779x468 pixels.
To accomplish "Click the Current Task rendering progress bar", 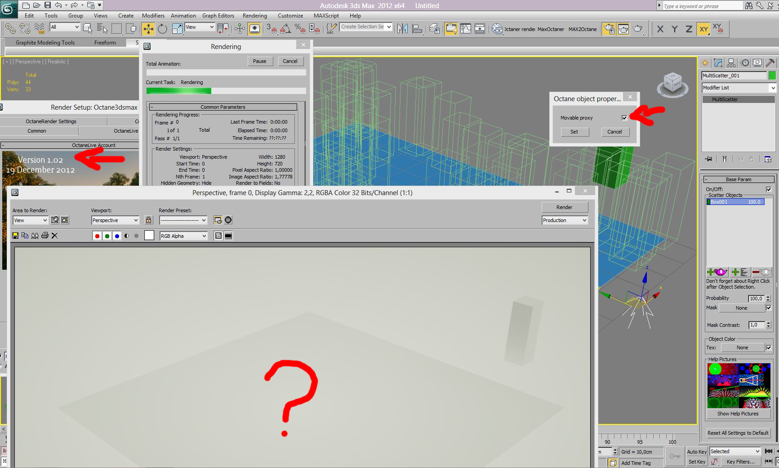I will point(226,91).
